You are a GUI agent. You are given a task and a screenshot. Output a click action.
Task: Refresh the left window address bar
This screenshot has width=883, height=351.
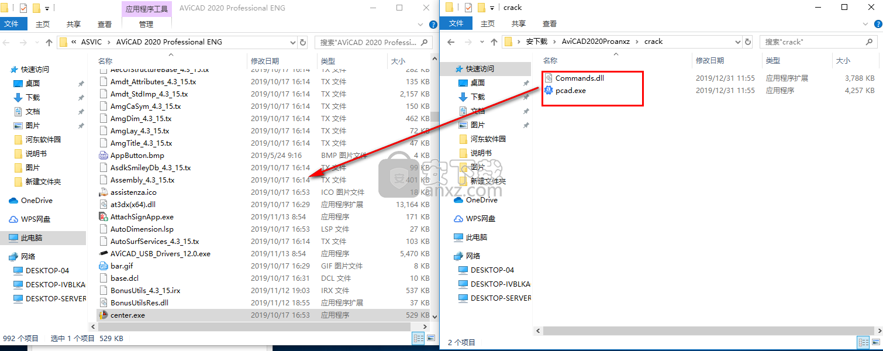[303, 42]
